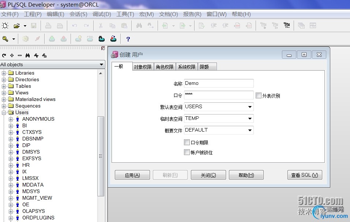Click the Rollback red arrow icon
Viewport: 350px width, 222px height.
pyautogui.click(x=64, y=39)
